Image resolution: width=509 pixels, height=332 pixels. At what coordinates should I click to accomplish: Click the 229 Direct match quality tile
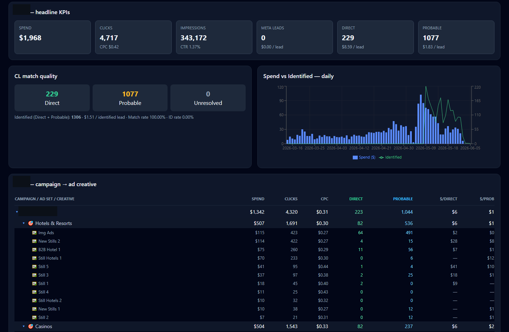52,98
